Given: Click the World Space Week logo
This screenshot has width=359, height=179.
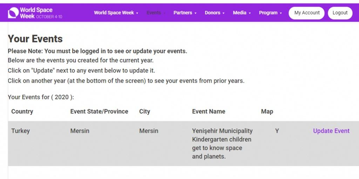Looking at the screenshot, I should click(35, 13).
